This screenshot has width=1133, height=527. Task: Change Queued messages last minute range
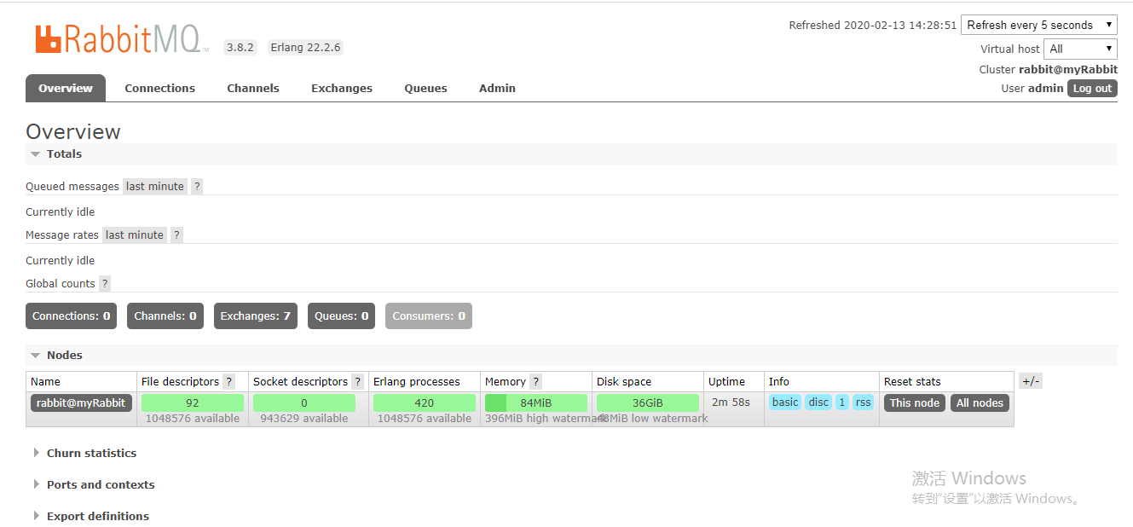(x=154, y=186)
